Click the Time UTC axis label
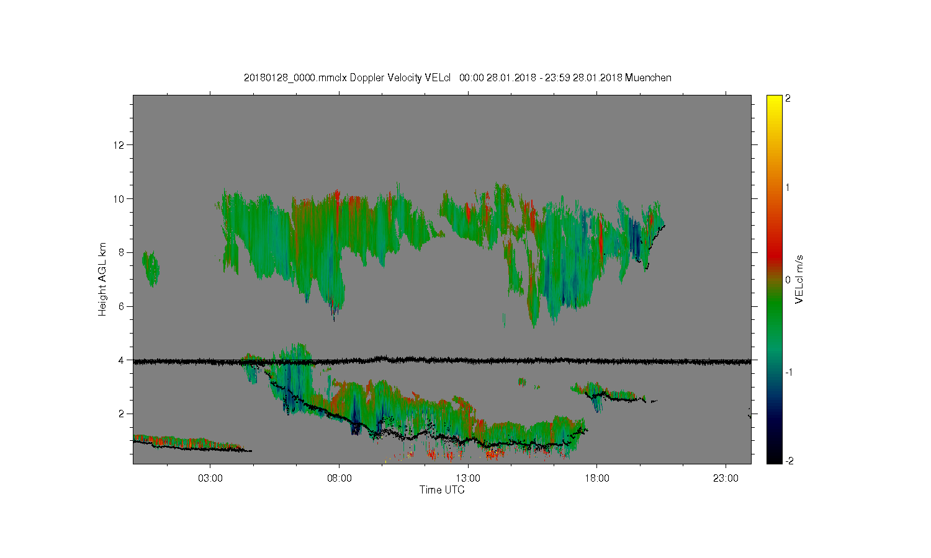Viewport: 931px width, 558px height. click(442, 490)
